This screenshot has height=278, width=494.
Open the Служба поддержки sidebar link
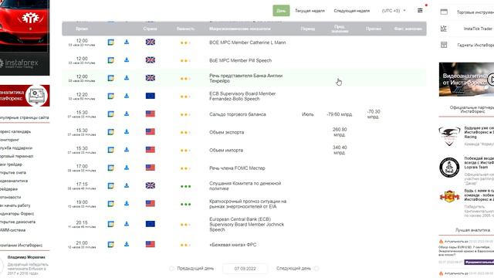tap(16, 148)
